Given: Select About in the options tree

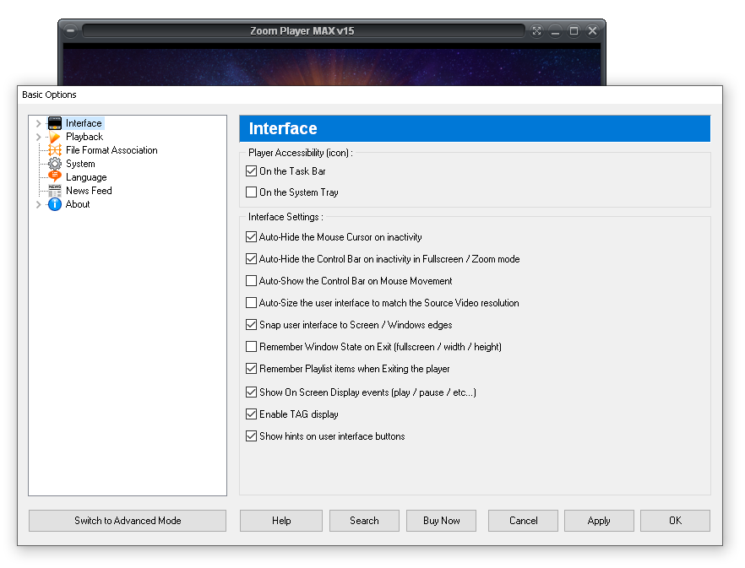Looking at the screenshot, I should (78, 204).
